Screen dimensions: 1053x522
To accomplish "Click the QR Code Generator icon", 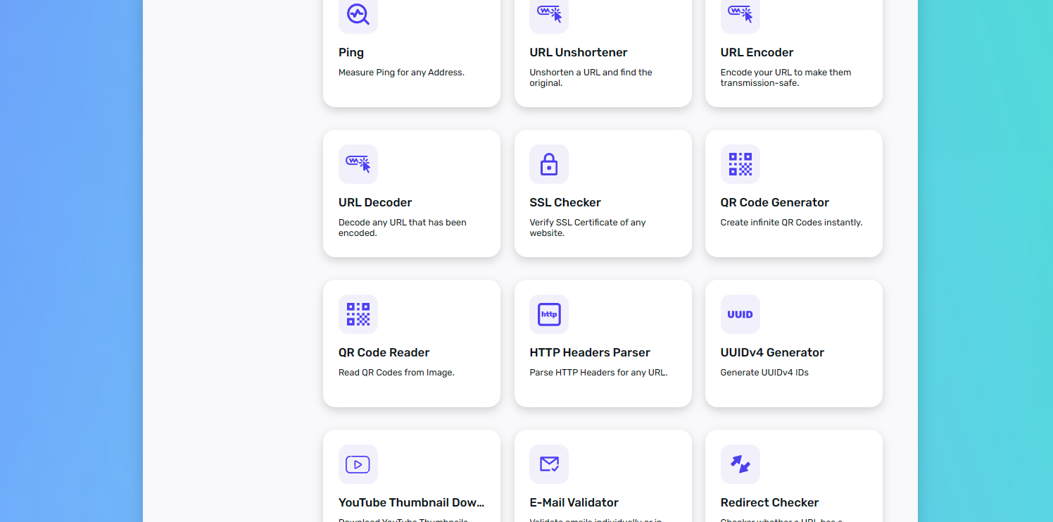I will tap(740, 164).
